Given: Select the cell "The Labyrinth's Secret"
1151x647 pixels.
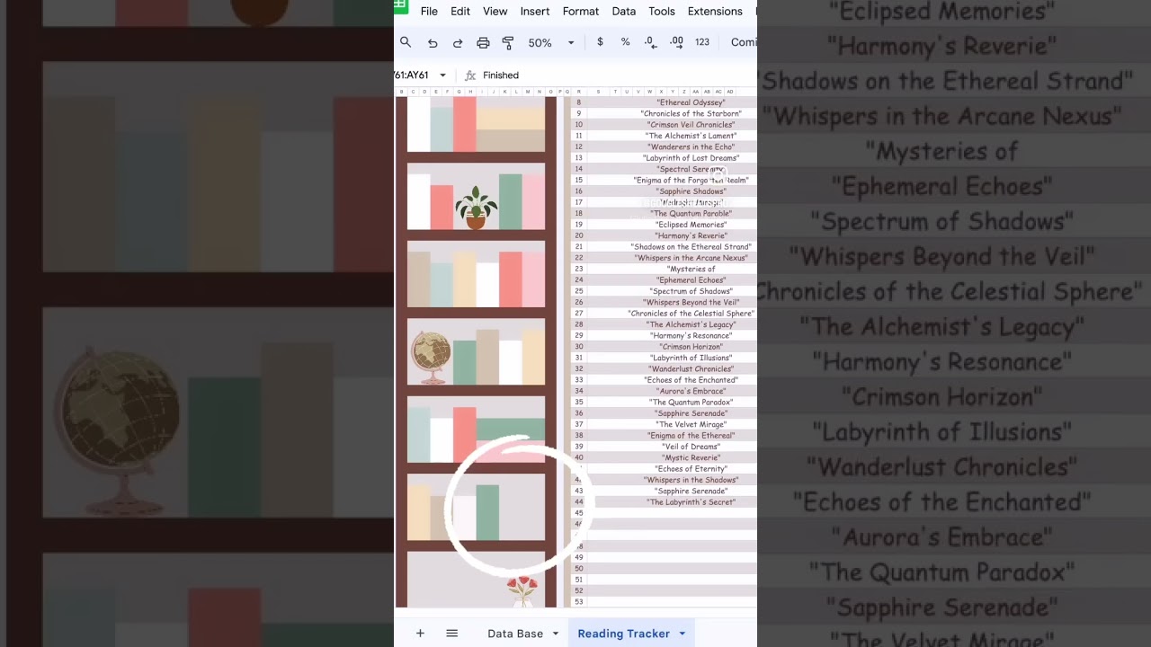Looking at the screenshot, I should (691, 502).
